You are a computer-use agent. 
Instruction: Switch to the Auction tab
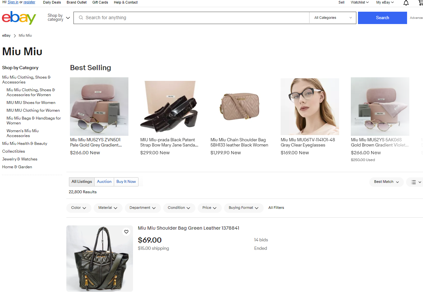click(104, 182)
